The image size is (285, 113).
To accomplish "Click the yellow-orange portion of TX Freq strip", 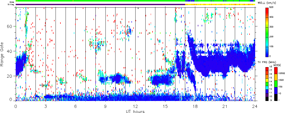I will pyautogui.click(x=220, y=4).
